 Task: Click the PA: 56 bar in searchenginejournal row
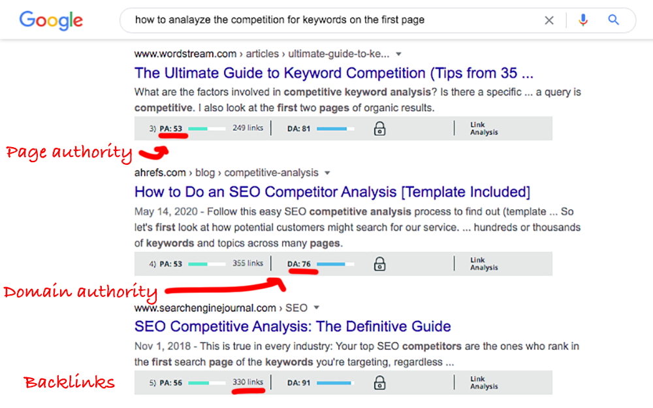coord(206,383)
